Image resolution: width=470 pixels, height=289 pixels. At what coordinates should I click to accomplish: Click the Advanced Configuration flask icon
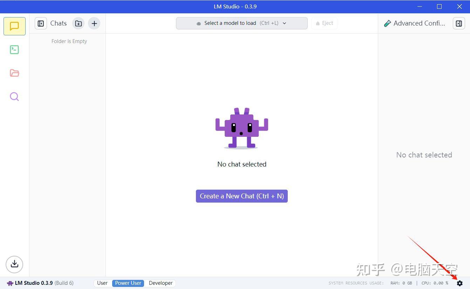[387, 23]
